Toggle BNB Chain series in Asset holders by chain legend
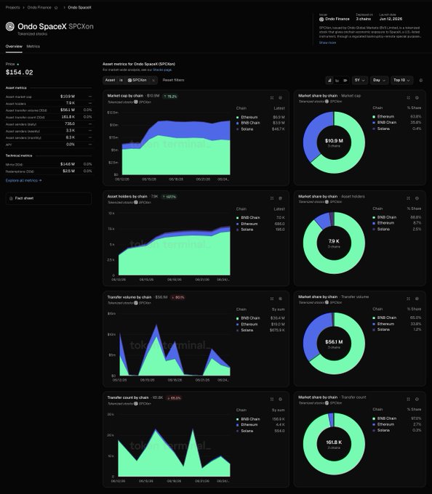 248,218
